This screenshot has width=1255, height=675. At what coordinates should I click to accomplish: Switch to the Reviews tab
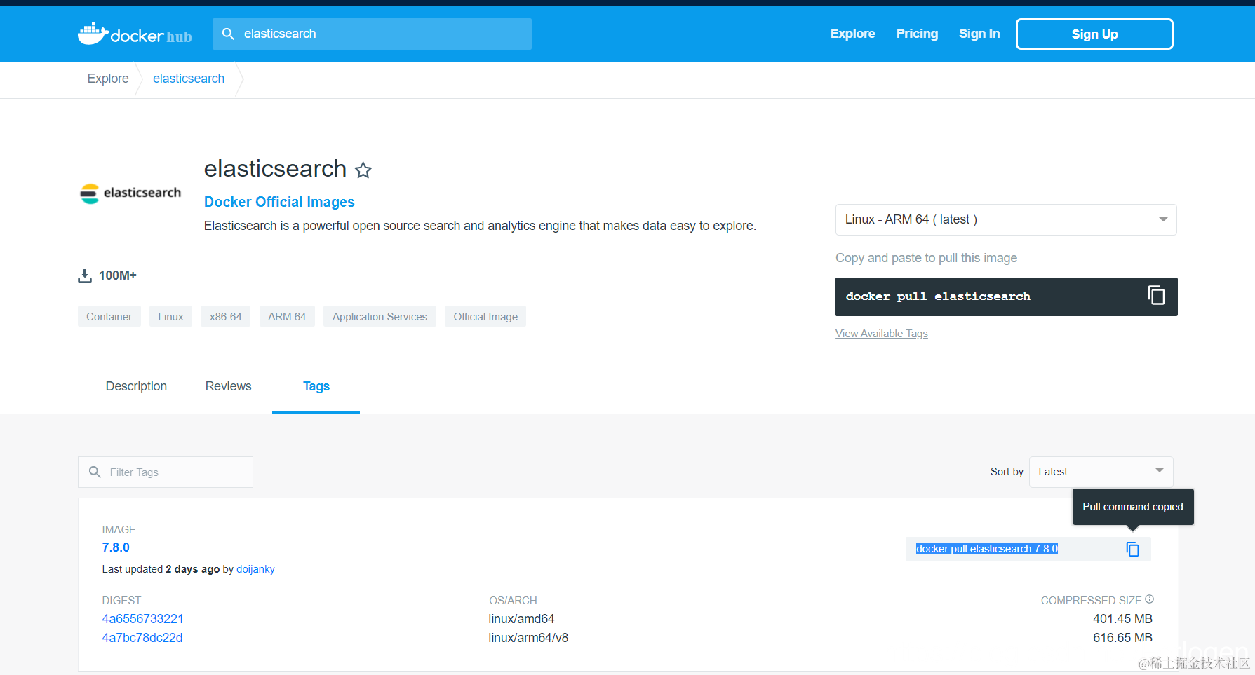click(x=228, y=386)
